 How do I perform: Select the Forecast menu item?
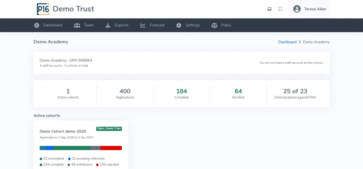click(157, 25)
